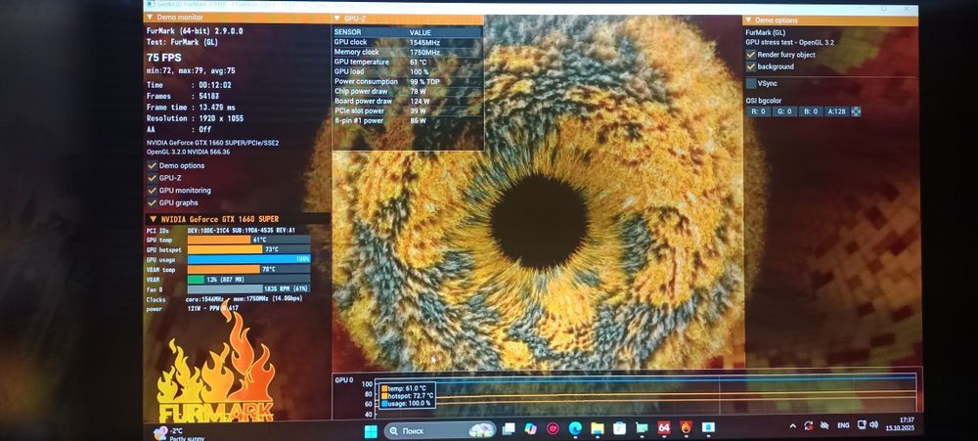The image size is (978, 441).
Task: Select the Chip power draw row
Action: coord(408,91)
